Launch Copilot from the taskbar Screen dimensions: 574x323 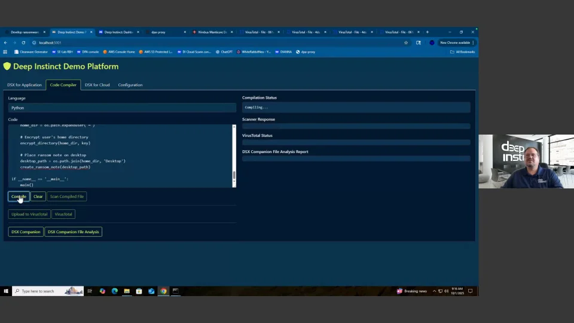[x=102, y=291]
